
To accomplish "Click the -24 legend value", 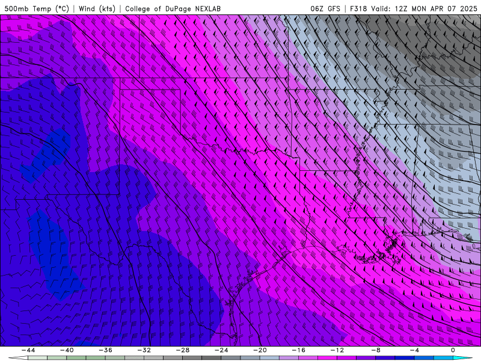I will pos(221,350).
